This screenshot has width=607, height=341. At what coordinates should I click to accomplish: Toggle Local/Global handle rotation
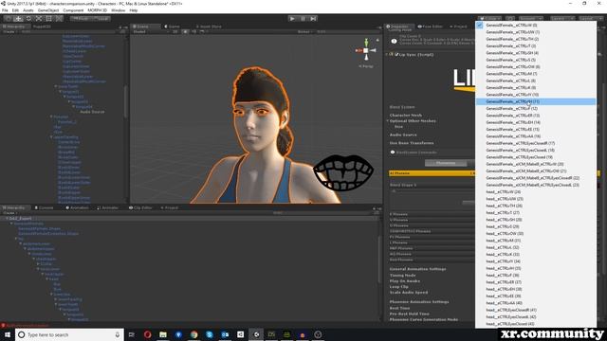101,19
